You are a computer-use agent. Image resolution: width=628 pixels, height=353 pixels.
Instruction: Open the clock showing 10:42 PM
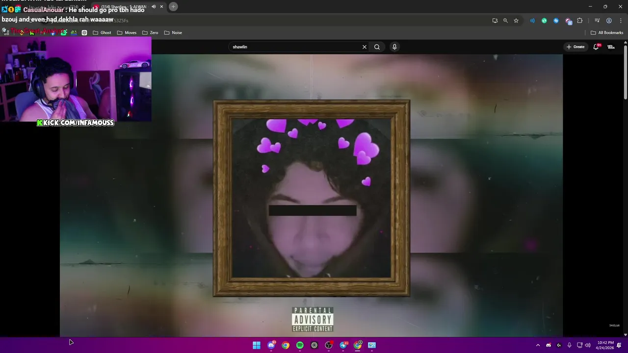[605, 345]
